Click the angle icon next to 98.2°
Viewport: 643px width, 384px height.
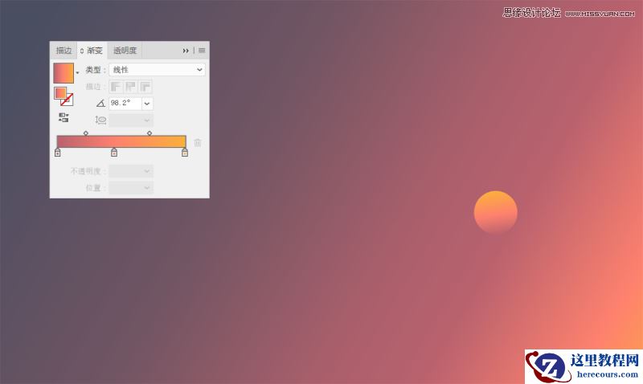tap(100, 104)
